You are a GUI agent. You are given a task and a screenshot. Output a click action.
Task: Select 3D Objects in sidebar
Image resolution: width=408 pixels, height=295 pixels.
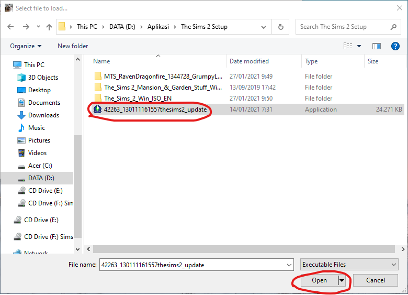pos(43,78)
